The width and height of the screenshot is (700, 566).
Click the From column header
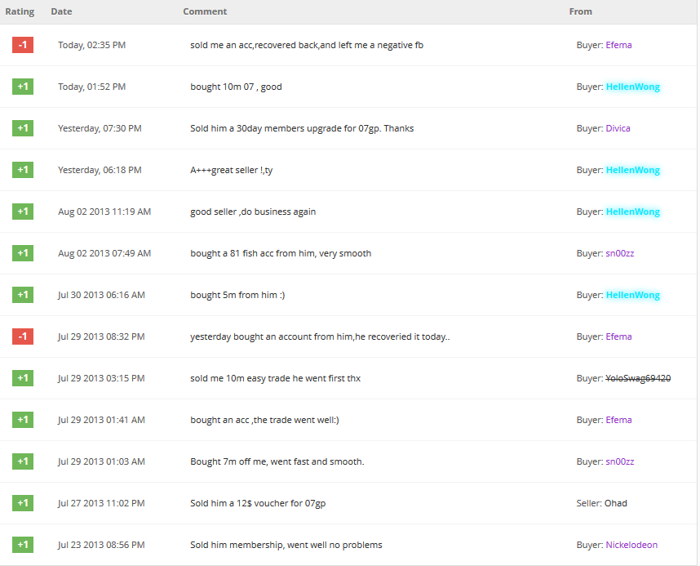point(580,11)
